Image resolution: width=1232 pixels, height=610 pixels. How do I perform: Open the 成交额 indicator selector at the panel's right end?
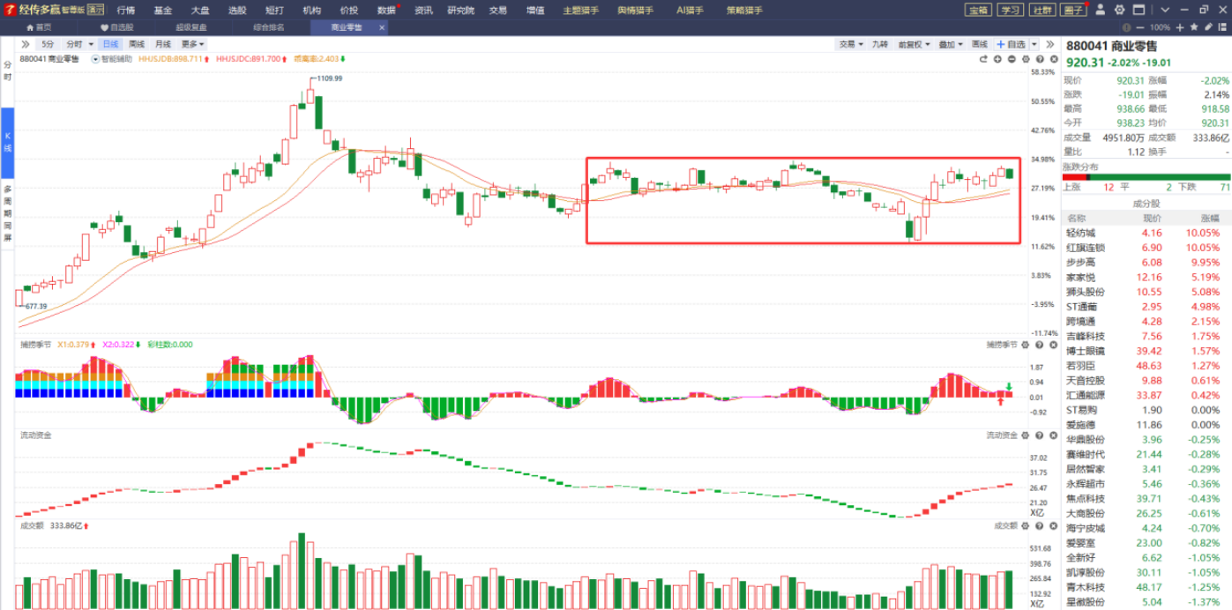(1005, 525)
